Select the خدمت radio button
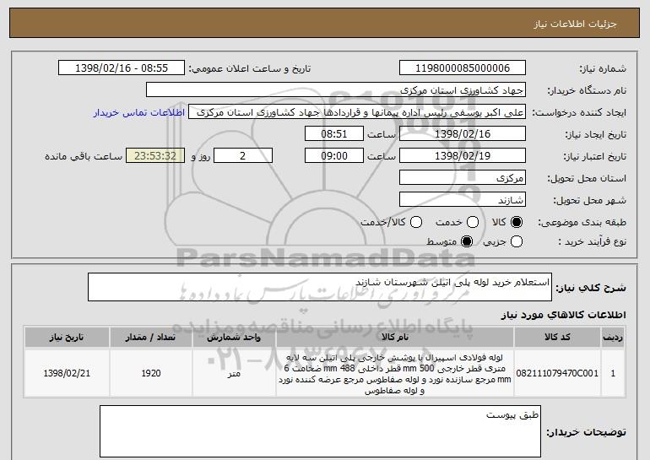Image resolution: width=650 pixels, height=460 pixels. click(473, 223)
